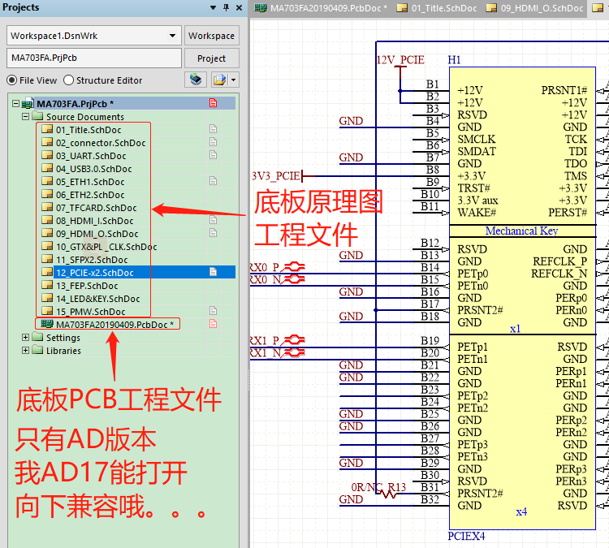This screenshot has width=609, height=548.
Task: Select MA703FA.PrjPcb * project row
Action: point(123,104)
